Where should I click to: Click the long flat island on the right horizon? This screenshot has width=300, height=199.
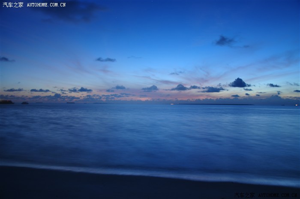(x=214, y=104)
